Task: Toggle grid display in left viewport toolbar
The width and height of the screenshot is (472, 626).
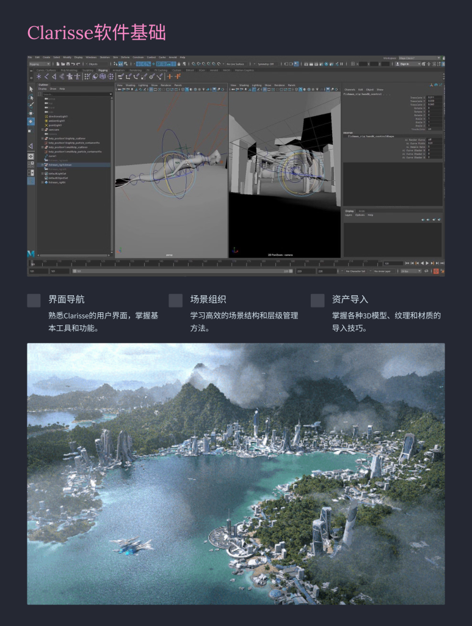Action: 151,89
